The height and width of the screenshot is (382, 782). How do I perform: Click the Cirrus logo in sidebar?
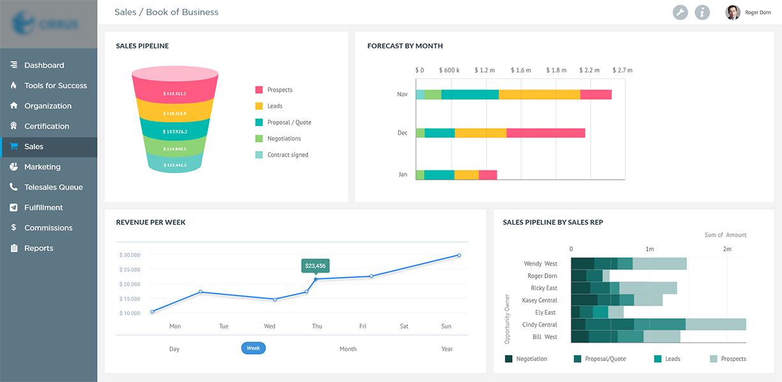pos(48,24)
